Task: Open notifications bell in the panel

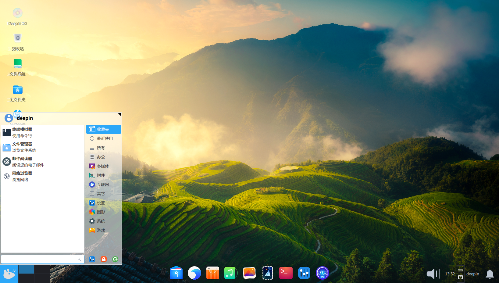Action: 490,274
